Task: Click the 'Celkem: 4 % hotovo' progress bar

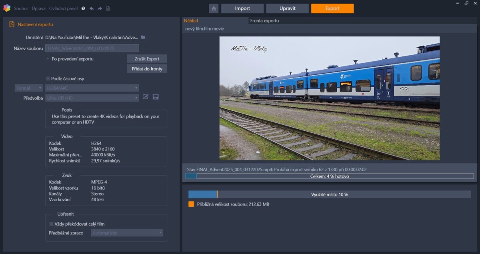Action: [329, 176]
